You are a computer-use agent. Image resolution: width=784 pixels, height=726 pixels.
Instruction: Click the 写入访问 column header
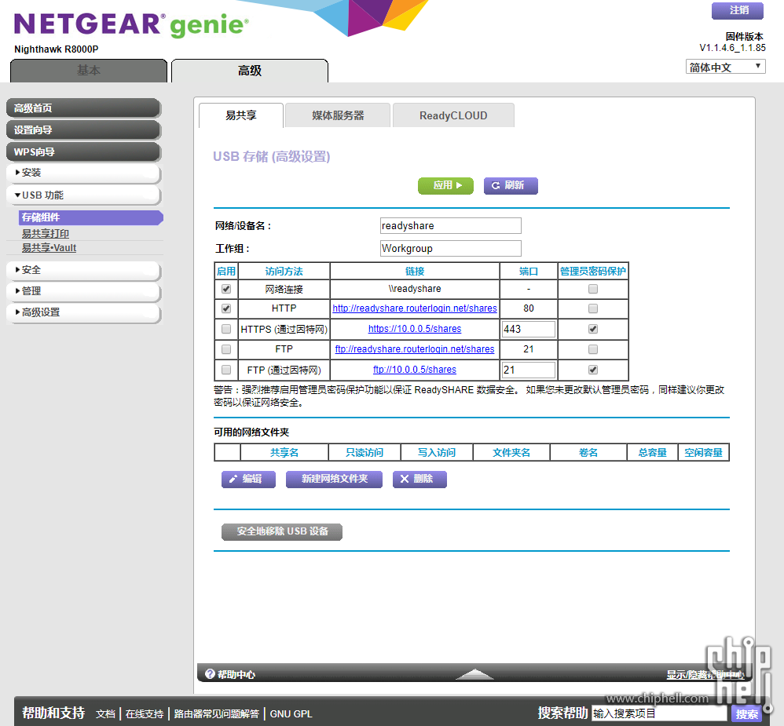[437, 453]
